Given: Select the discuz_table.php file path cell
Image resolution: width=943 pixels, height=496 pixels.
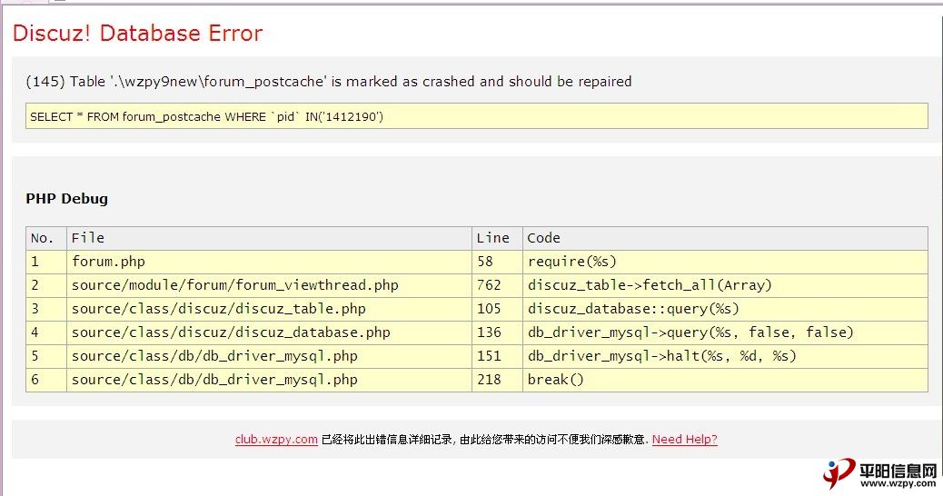Looking at the screenshot, I should click(x=269, y=309).
